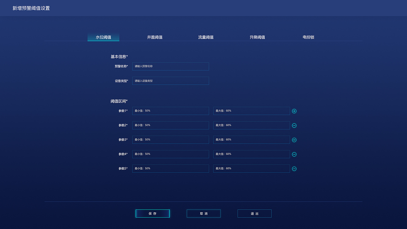Click the 参数4 label
Image resolution: width=407 pixels, height=229 pixels.
(x=123, y=154)
